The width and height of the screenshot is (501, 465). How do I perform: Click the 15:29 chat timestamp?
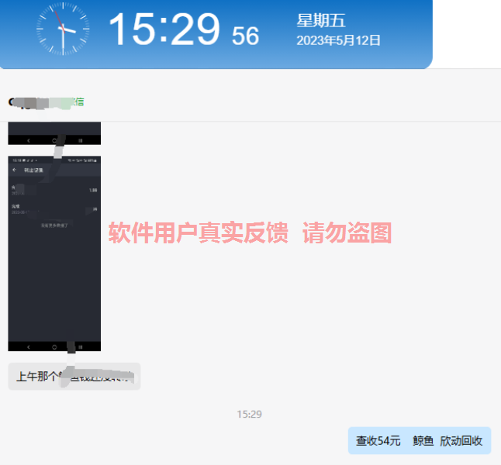[x=249, y=415]
